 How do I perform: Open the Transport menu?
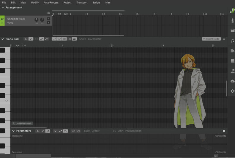(x=82, y=3)
